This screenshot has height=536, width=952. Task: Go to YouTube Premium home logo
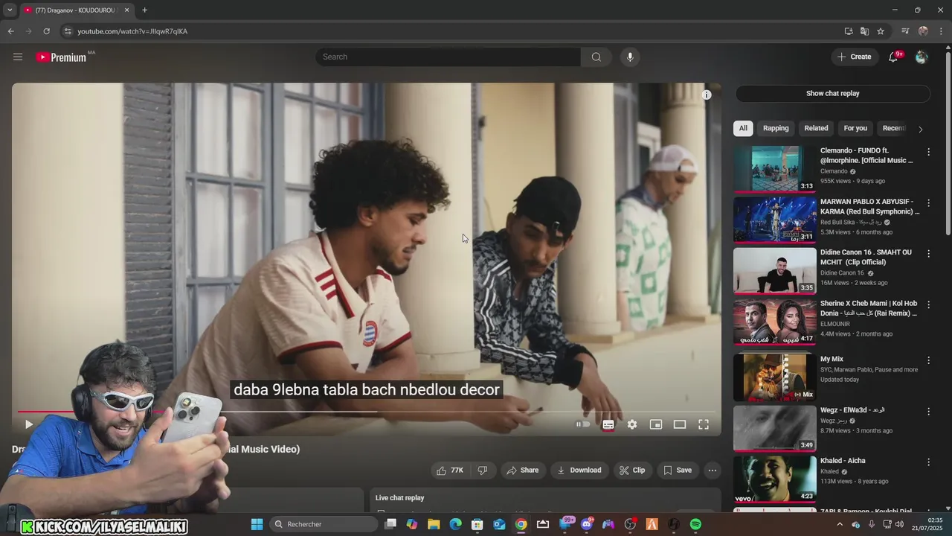click(62, 57)
